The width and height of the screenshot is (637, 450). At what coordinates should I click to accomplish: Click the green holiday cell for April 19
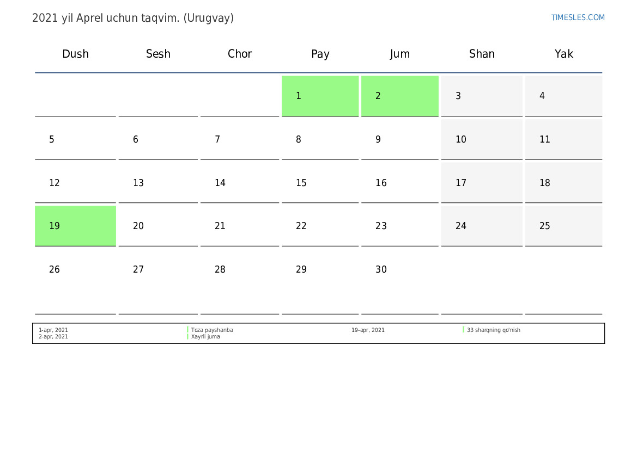point(76,226)
